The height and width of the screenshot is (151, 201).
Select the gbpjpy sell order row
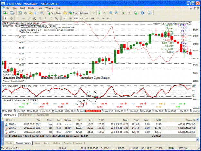point(100,128)
